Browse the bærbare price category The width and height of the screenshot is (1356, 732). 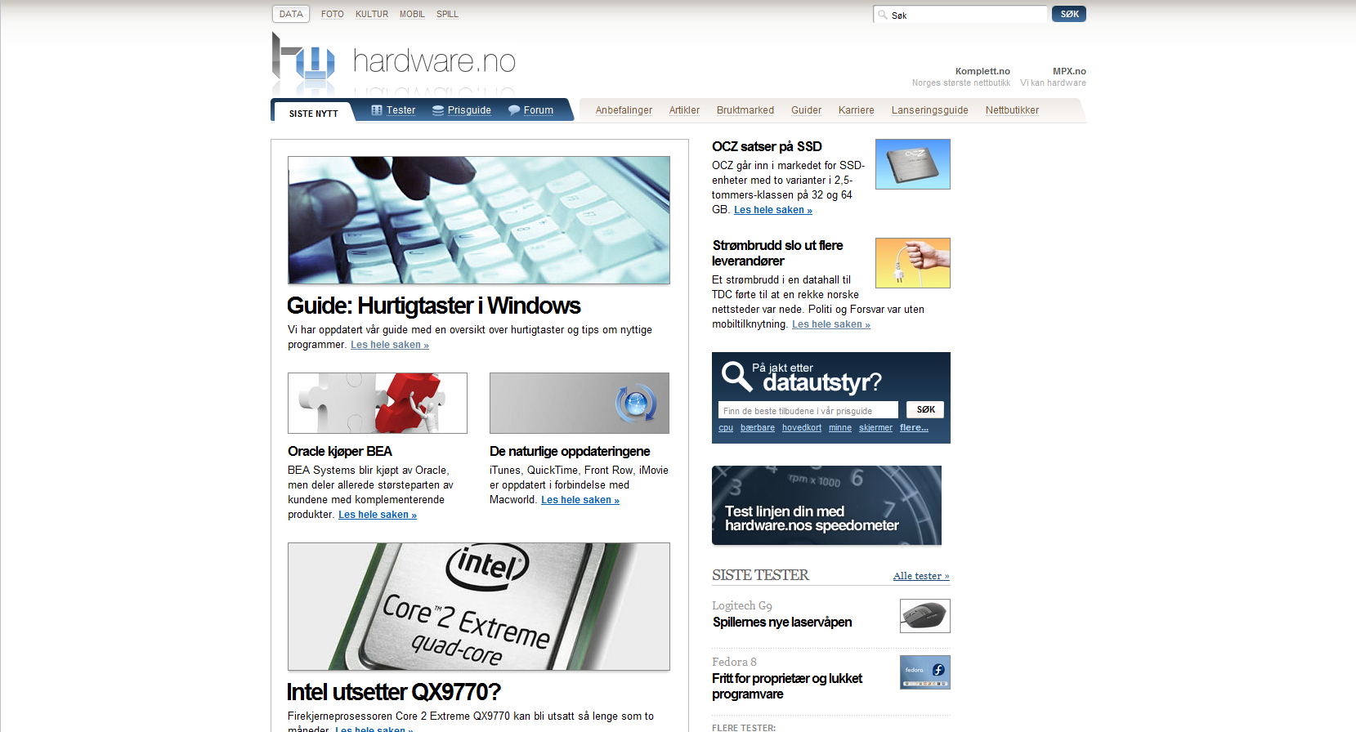[758, 428]
